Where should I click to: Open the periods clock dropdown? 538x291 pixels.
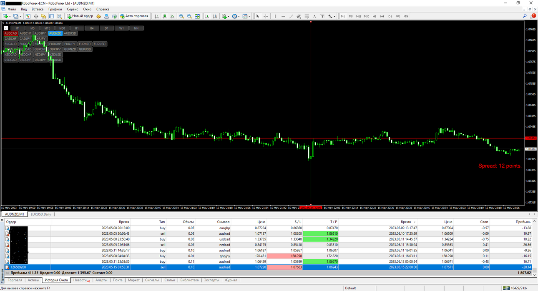pyautogui.click(x=239, y=16)
